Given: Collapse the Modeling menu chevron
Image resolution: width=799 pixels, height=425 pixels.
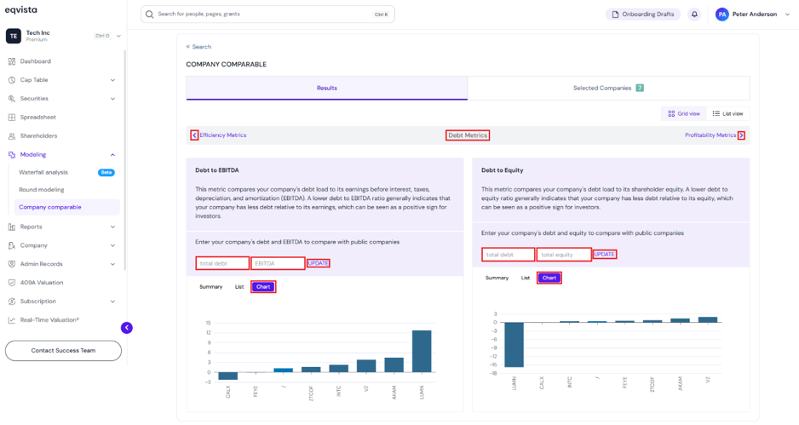Looking at the screenshot, I should pyautogui.click(x=112, y=154).
